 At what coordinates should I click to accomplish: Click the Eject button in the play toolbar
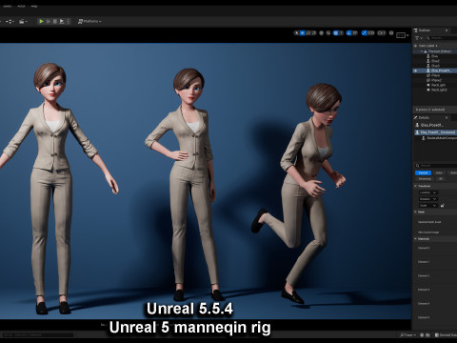pos(62,21)
